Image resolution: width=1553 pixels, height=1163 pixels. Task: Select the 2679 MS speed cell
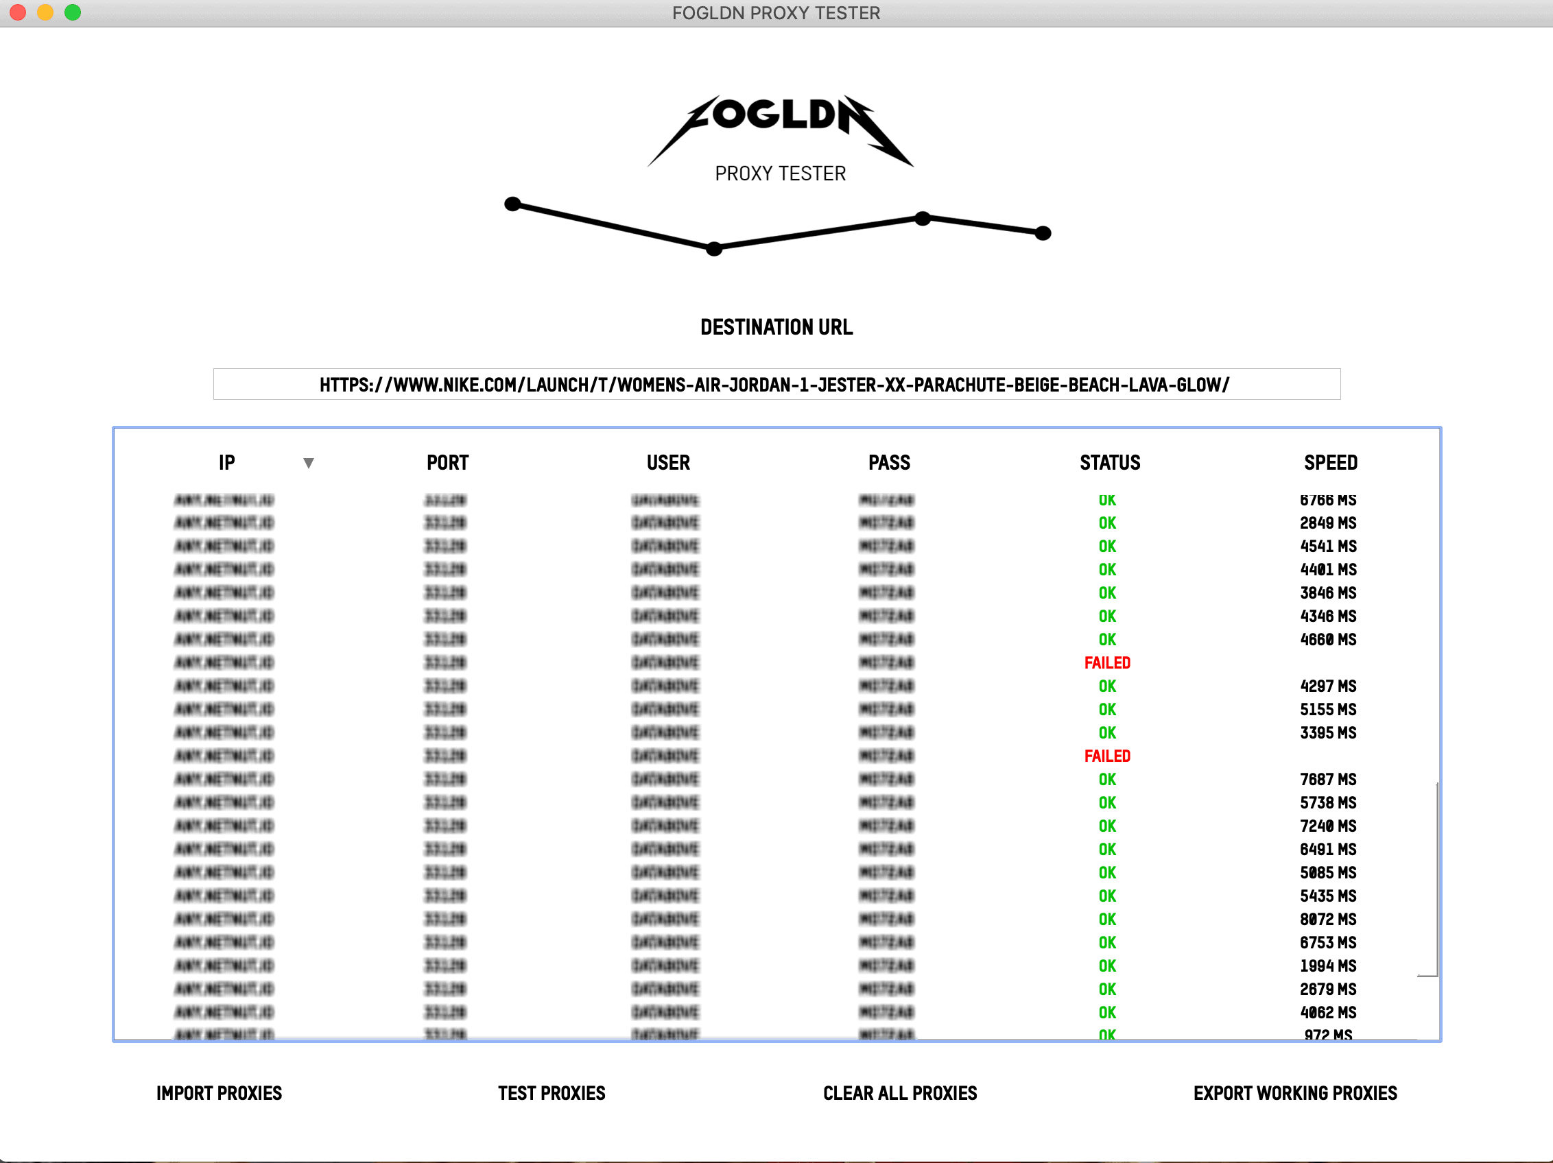(1328, 989)
